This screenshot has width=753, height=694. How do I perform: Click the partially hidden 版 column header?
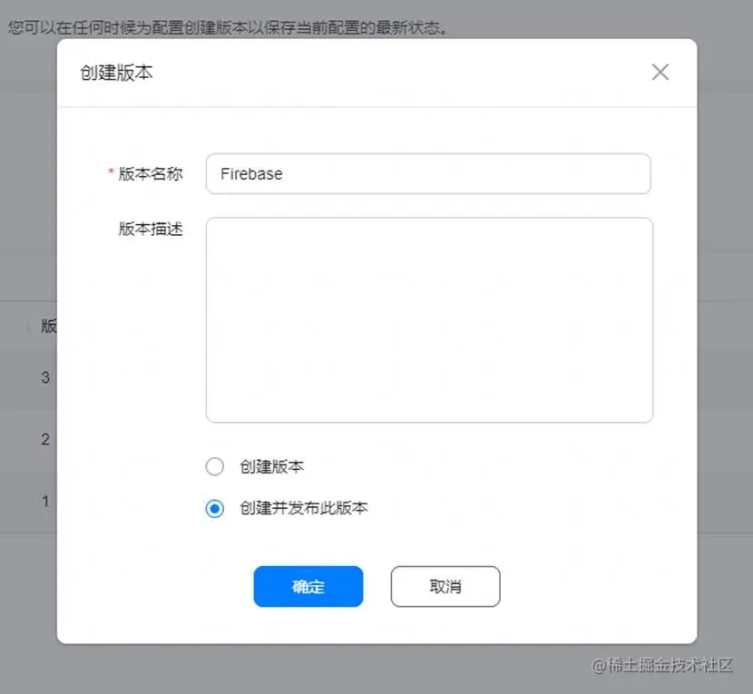tap(48, 326)
